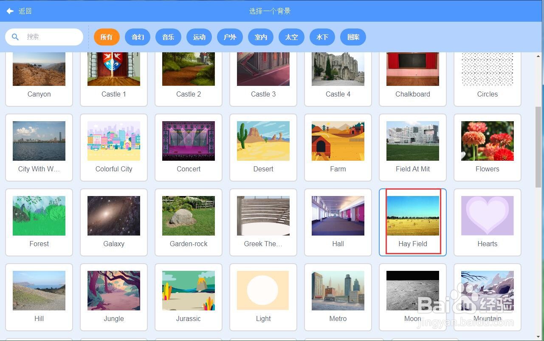Open the Hill backdrop
544x341 pixels.
pyautogui.click(x=39, y=297)
